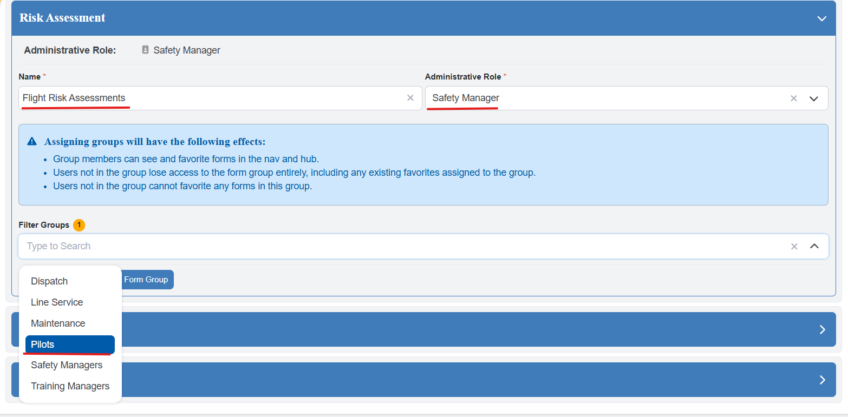
Task: Open the Administrative Role dropdown arrow
Action: coord(813,98)
